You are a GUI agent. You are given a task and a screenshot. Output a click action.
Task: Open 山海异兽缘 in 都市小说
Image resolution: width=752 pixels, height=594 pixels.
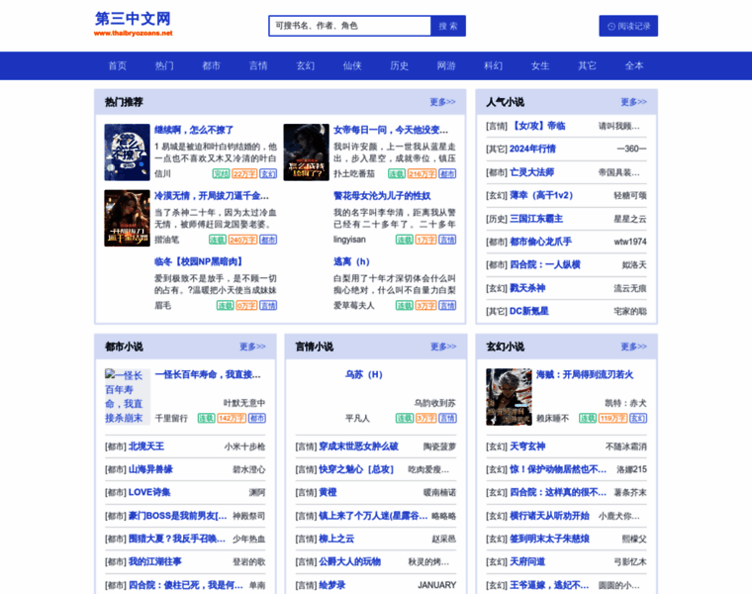click(x=150, y=469)
